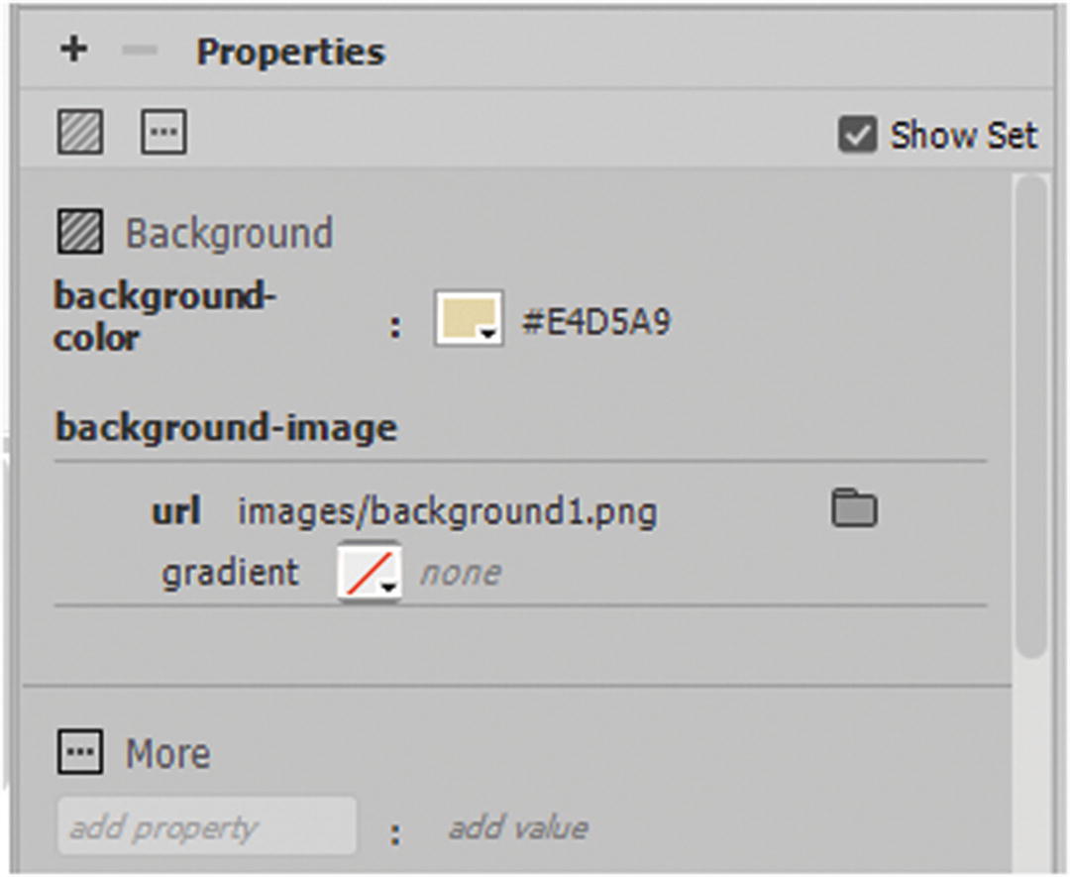Click the minus remove property icon
This screenshot has height=877, width=1070.
click(140, 50)
